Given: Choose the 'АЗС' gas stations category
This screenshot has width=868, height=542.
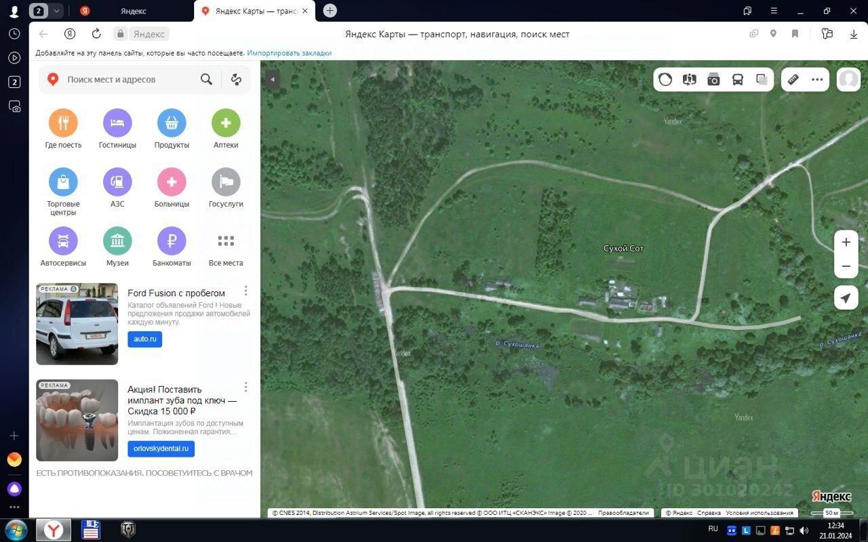Looking at the screenshot, I should pyautogui.click(x=117, y=188).
